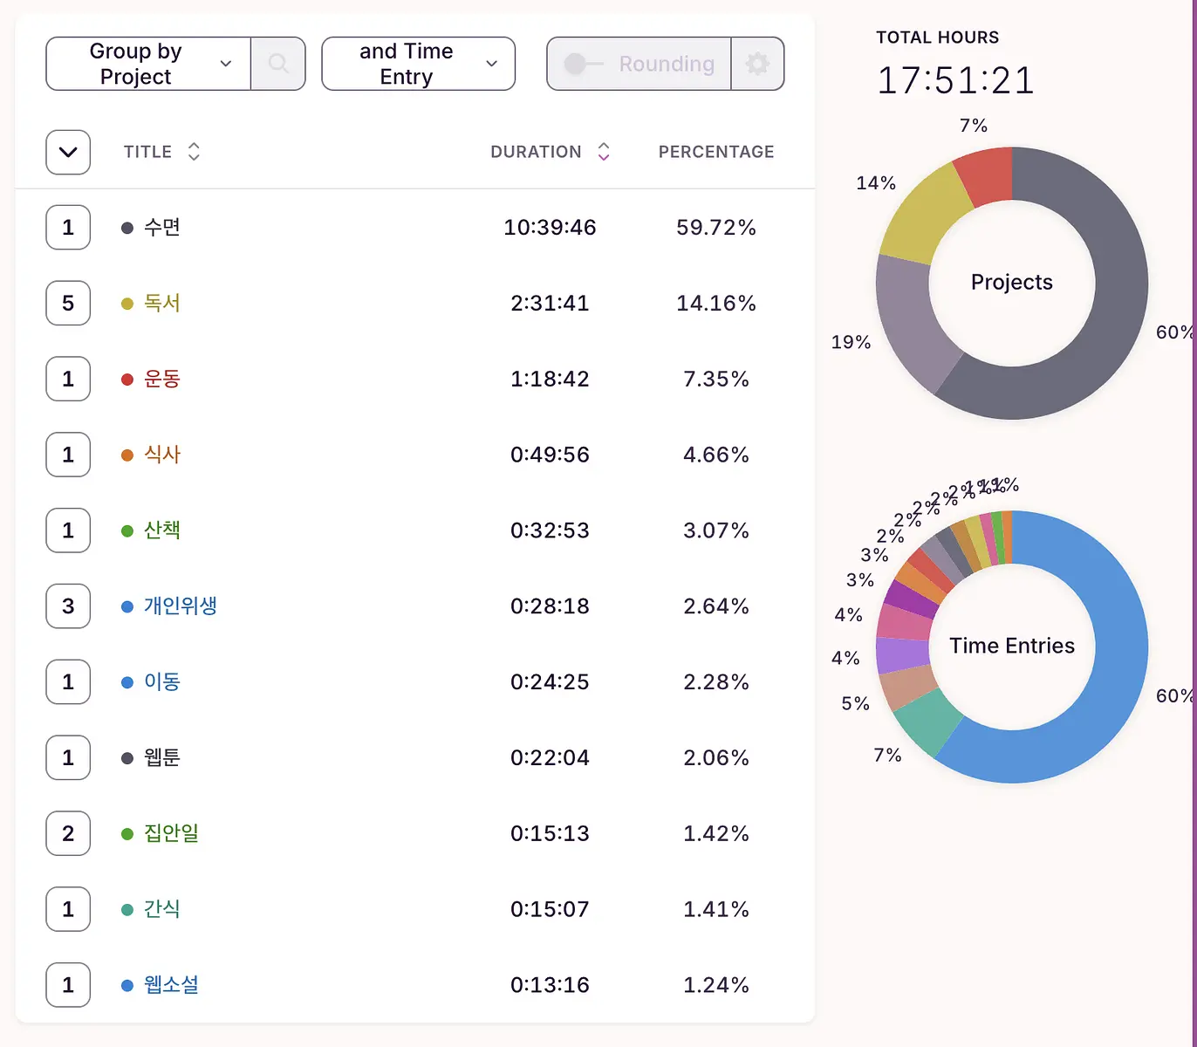Open the and Time Entry dropdown
The height and width of the screenshot is (1047, 1197).
pos(419,64)
